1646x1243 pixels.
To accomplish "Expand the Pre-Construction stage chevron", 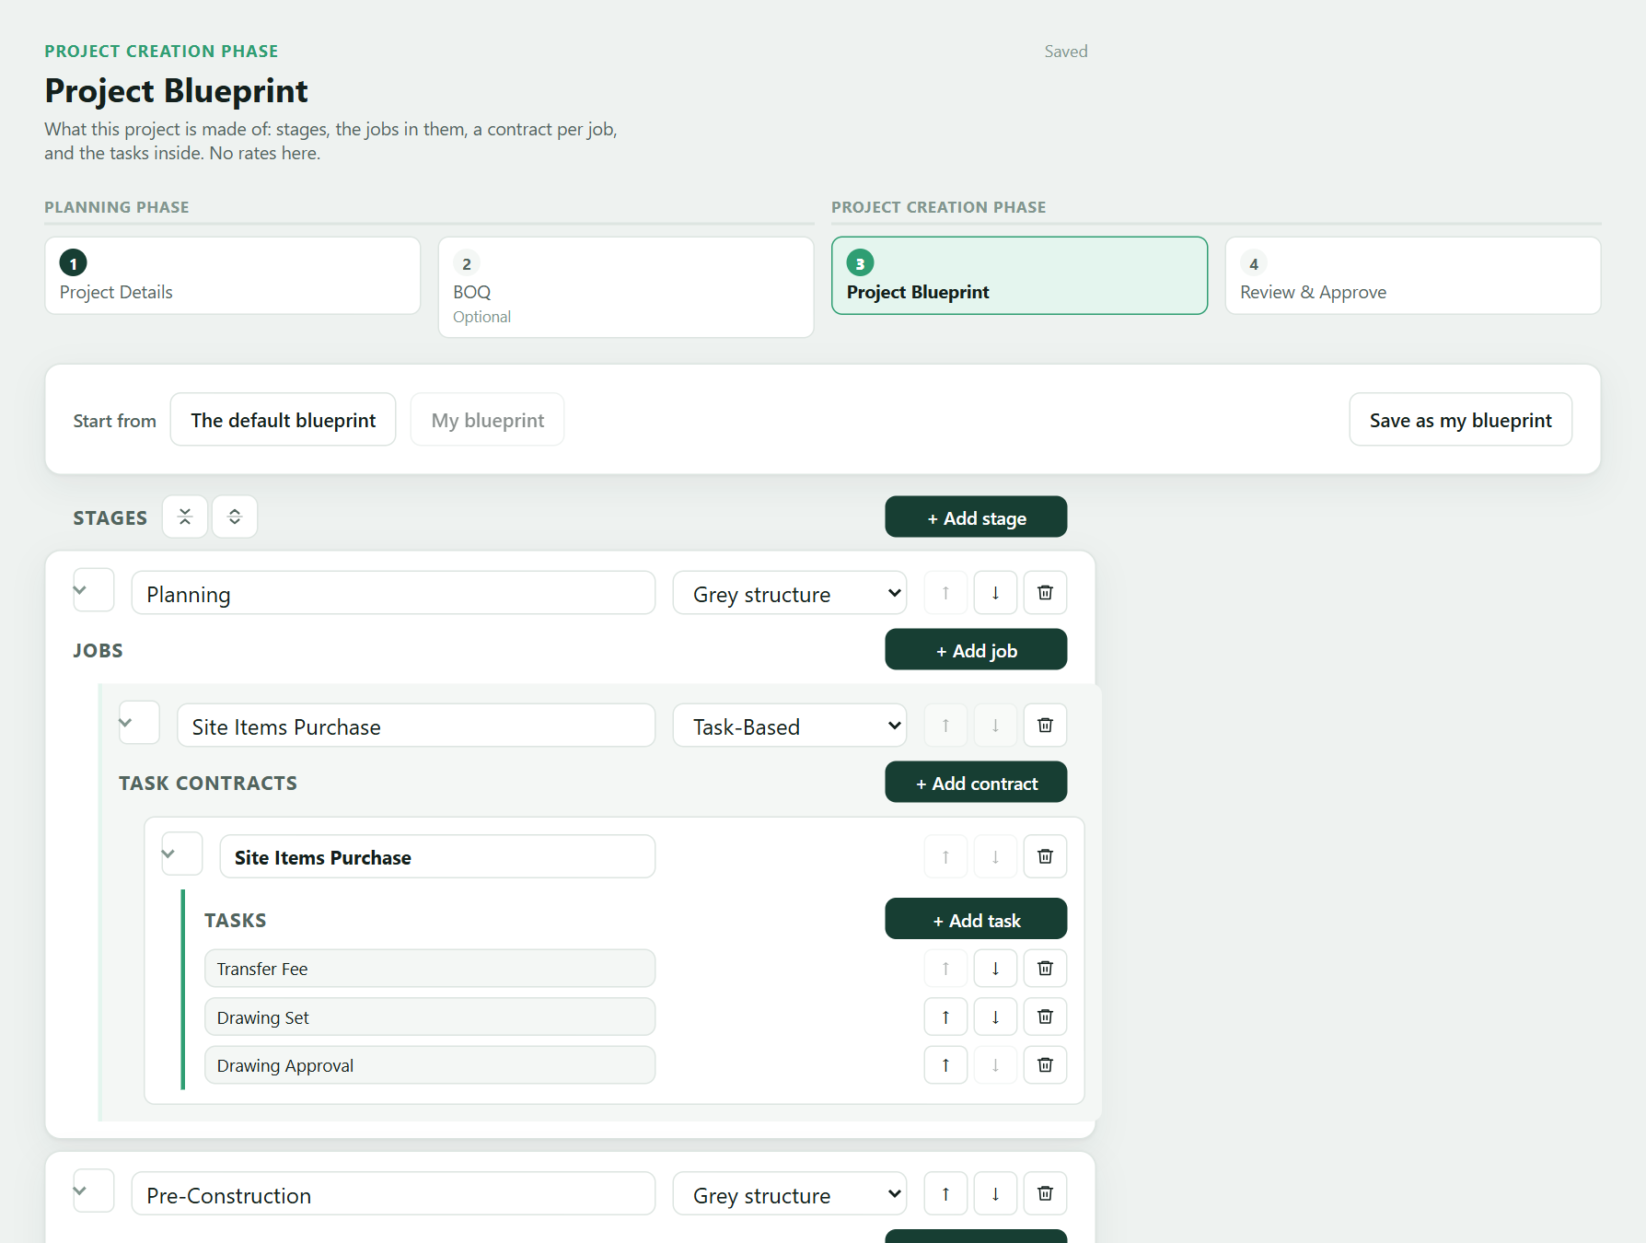I will tap(93, 1191).
